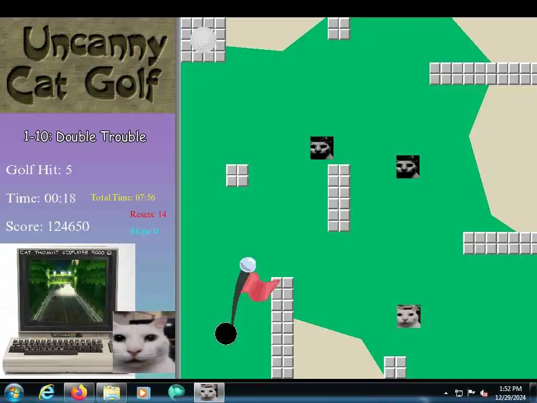The height and width of the screenshot is (403, 537).
Task: Launch Internet Explorer from the taskbar
Action: [47, 393]
